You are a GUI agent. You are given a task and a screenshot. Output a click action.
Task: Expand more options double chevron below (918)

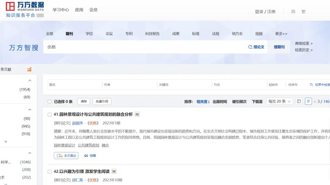pyautogui.click(x=6, y=142)
